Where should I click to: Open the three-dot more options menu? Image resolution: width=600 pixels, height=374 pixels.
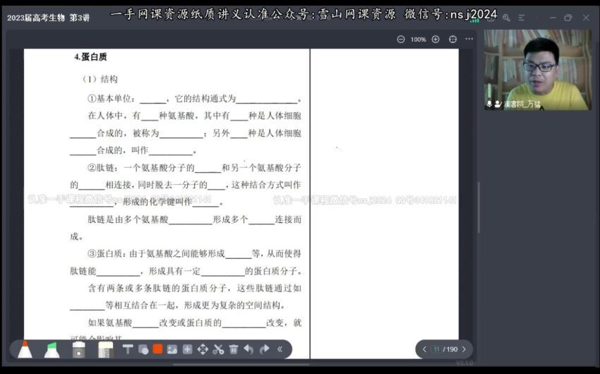pos(469,39)
